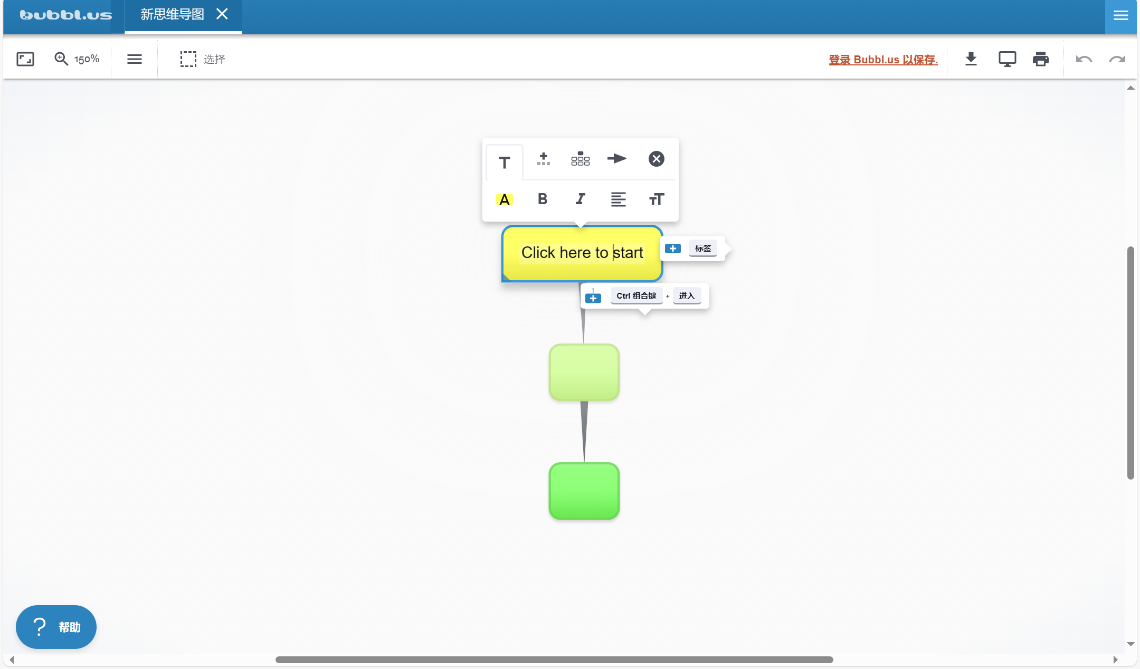Select the font size toggle icon

coord(657,198)
